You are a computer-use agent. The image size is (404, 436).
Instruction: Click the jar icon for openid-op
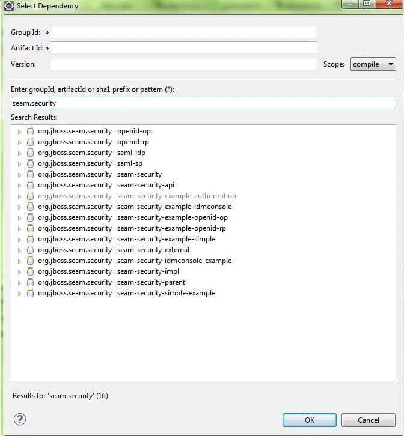pyautogui.click(x=30, y=131)
